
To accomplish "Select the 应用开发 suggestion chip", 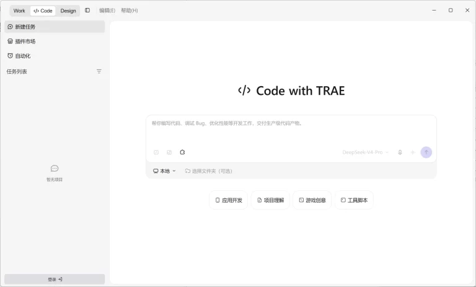I will click(x=229, y=200).
